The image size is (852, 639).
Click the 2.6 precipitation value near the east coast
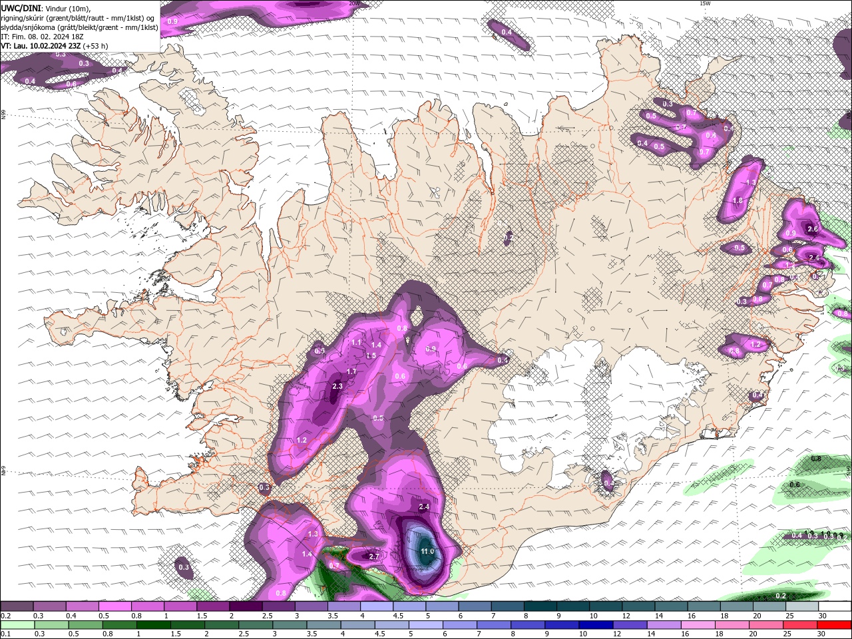click(812, 229)
